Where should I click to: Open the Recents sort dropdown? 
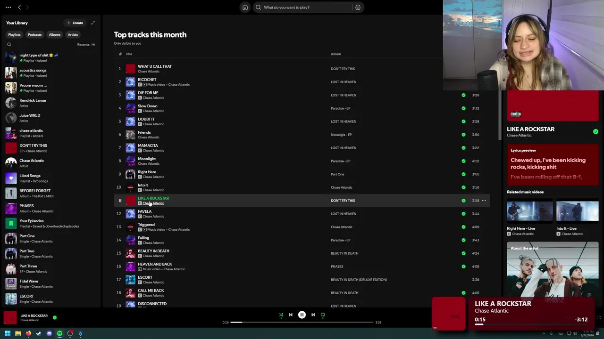(86, 45)
